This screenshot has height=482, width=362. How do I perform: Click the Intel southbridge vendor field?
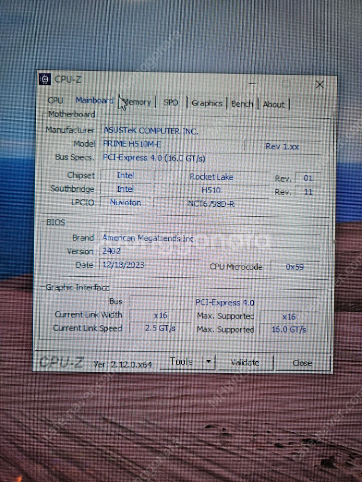tap(125, 189)
